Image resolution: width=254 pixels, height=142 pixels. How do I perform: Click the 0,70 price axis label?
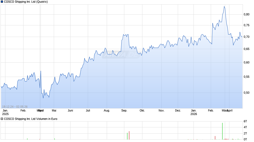[x=246, y=37]
